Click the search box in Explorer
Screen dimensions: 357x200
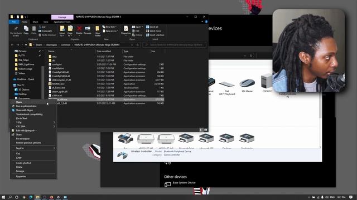coord(174,45)
